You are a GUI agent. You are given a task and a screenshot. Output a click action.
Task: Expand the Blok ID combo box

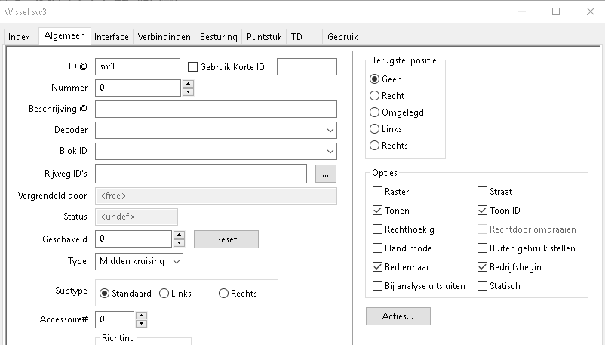[x=330, y=152]
